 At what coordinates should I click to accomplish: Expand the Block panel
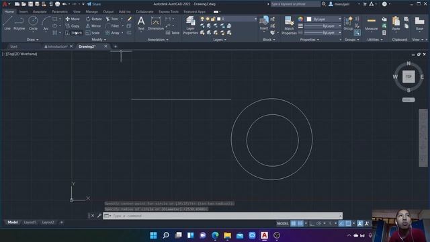(x=269, y=40)
